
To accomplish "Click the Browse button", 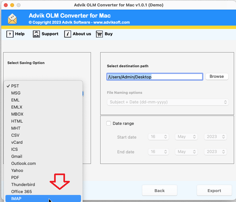I will tap(217, 77).
